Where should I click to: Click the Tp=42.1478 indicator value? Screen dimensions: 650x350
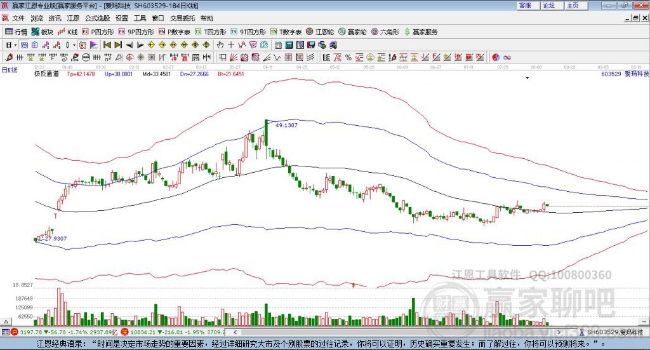click(81, 74)
